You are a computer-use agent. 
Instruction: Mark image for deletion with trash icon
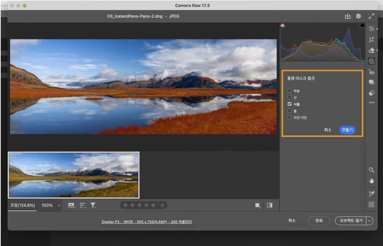click(x=162, y=205)
